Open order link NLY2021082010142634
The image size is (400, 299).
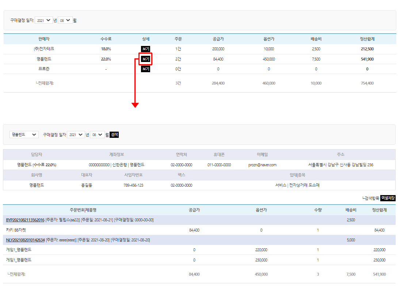[x=25, y=240]
